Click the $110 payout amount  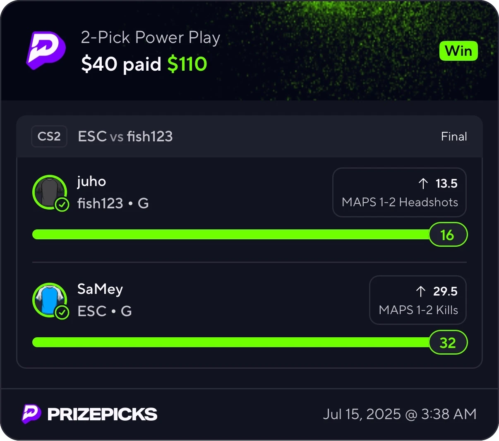tap(187, 64)
